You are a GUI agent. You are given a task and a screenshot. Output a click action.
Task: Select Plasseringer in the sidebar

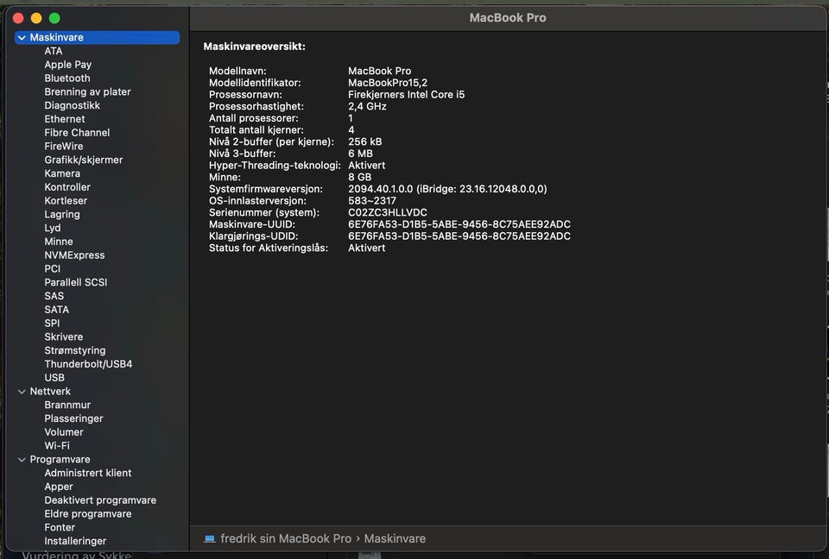(73, 418)
